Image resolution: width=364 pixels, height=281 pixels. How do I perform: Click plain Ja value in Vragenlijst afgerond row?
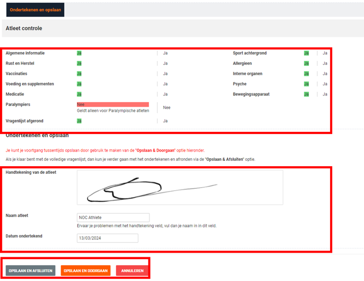click(x=165, y=121)
